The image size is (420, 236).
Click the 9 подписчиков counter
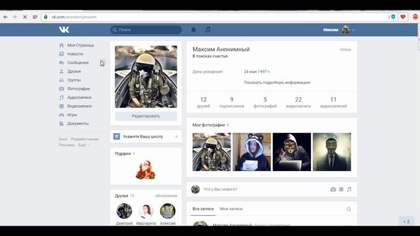(x=232, y=102)
